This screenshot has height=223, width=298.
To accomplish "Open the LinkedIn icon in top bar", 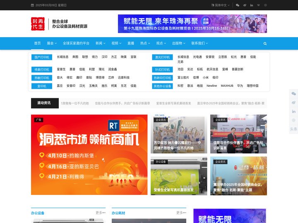I will [252, 5].
